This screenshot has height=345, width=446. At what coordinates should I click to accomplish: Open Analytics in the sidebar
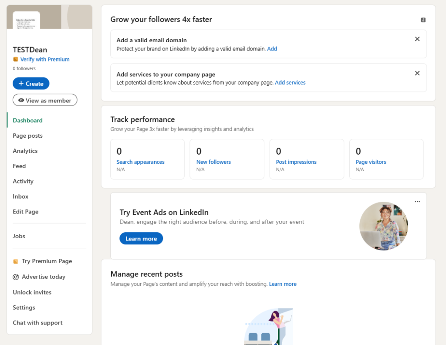click(25, 151)
